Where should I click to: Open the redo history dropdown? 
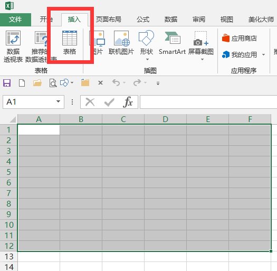145,82
